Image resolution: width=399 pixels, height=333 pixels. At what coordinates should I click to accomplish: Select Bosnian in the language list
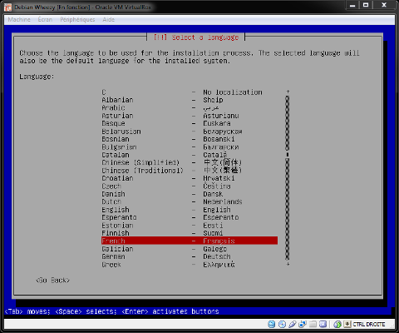click(x=190, y=139)
